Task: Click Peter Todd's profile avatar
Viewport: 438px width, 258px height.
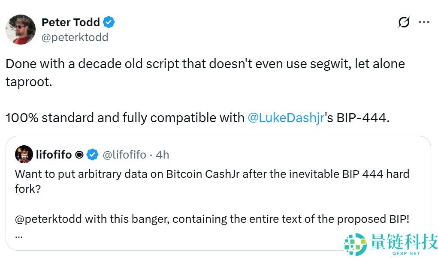Action: coord(20,30)
